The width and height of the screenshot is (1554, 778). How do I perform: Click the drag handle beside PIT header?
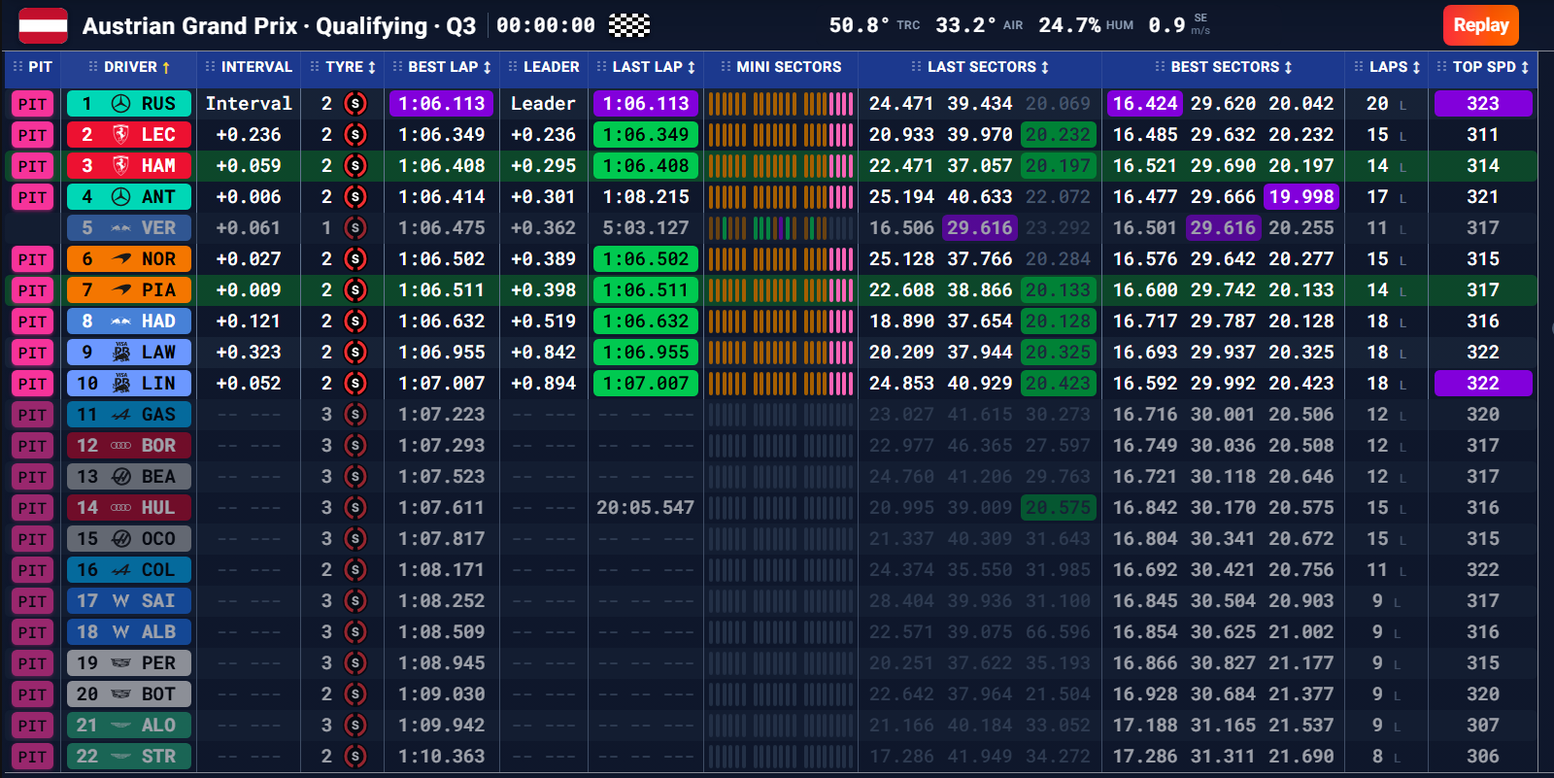tap(17, 67)
